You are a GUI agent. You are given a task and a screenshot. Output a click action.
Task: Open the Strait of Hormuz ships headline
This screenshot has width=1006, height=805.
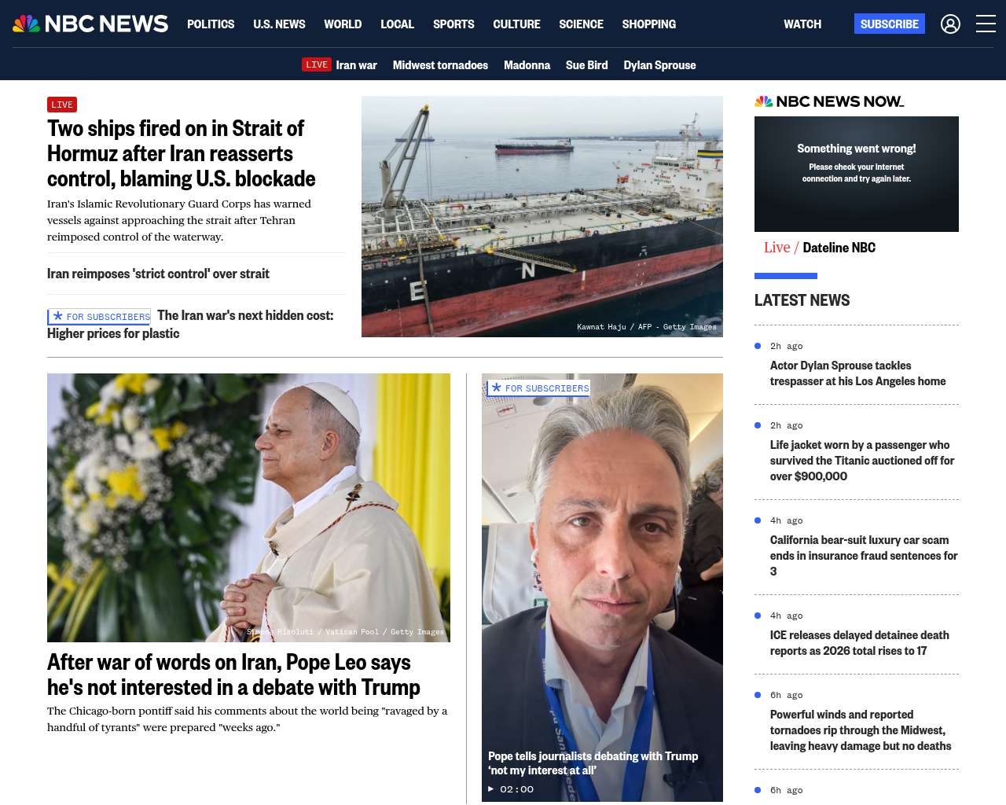click(x=181, y=153)
